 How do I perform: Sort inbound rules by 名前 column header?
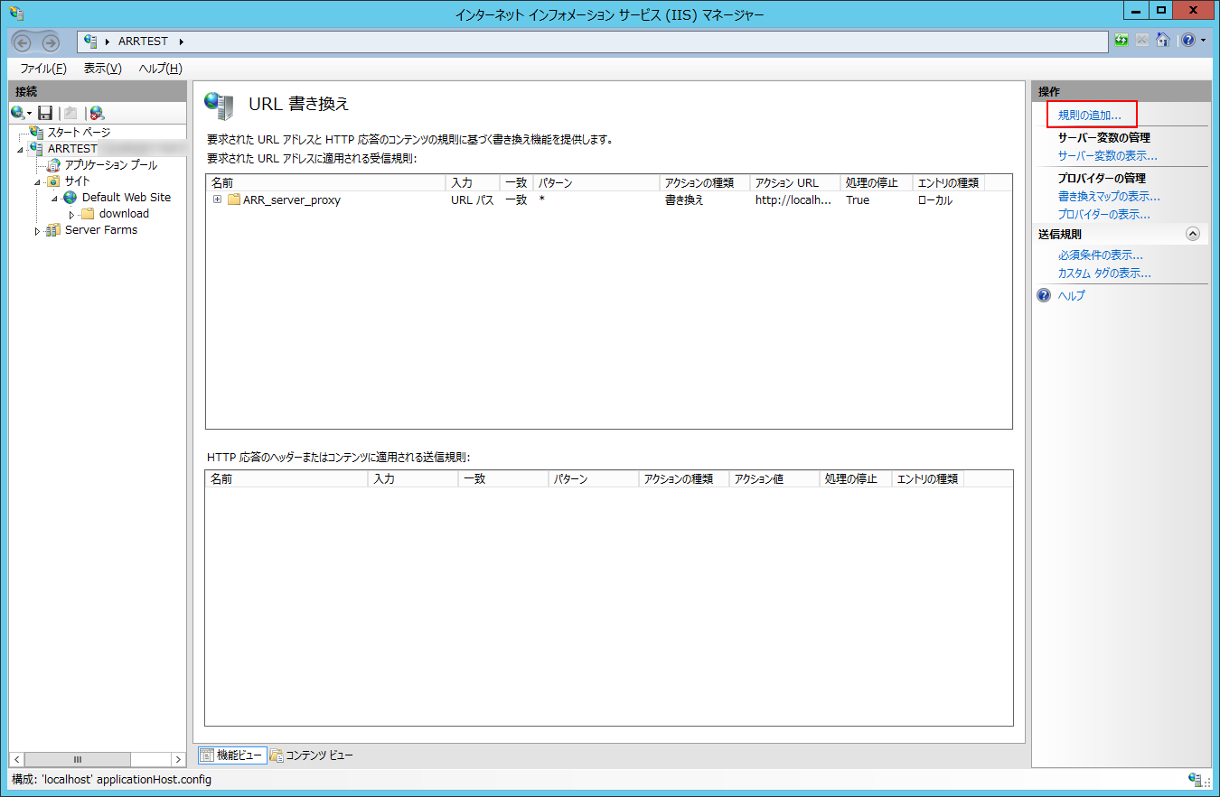click(325, 183)
